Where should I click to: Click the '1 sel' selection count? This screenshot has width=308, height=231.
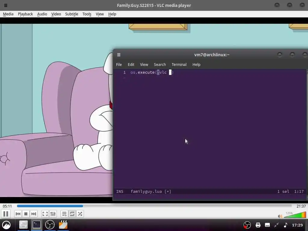[283, 191]
